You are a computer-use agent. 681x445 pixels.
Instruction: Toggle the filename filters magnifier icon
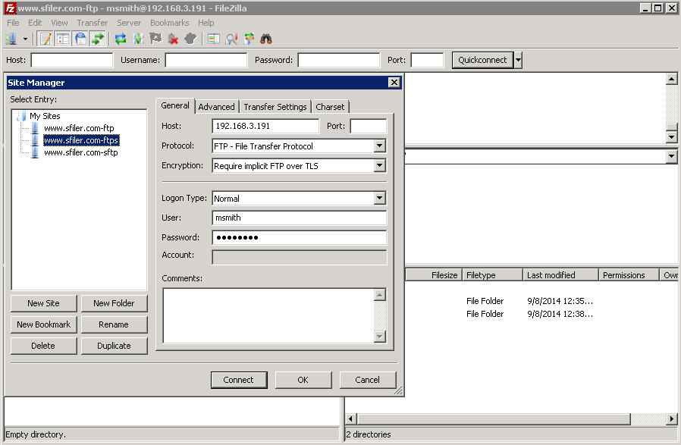pyautogui.click(x=231, y=39)
